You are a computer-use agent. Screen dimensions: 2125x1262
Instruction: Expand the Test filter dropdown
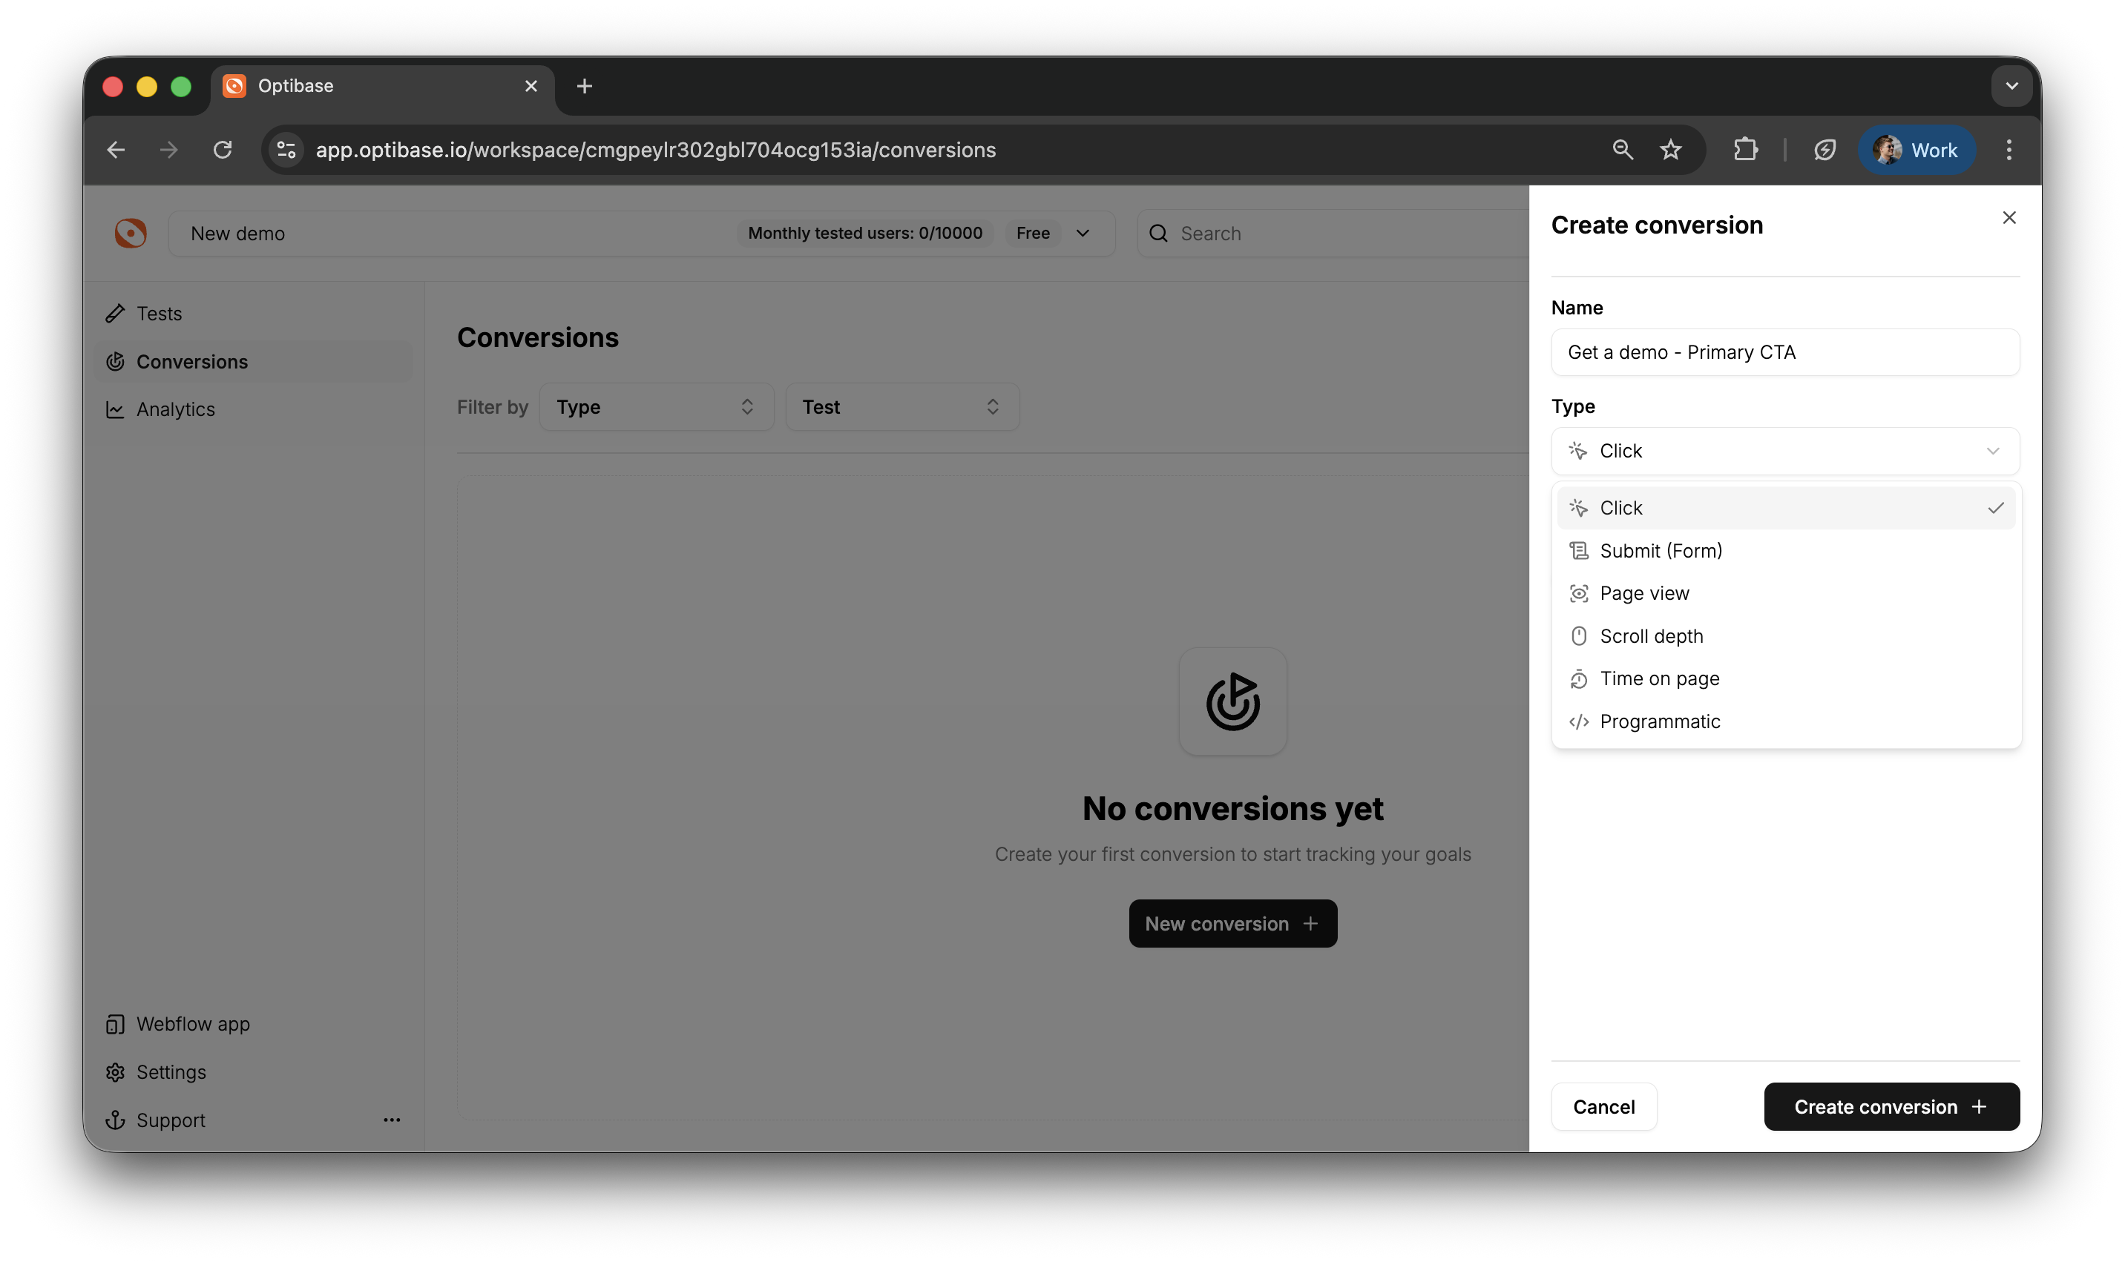(901, 406)
